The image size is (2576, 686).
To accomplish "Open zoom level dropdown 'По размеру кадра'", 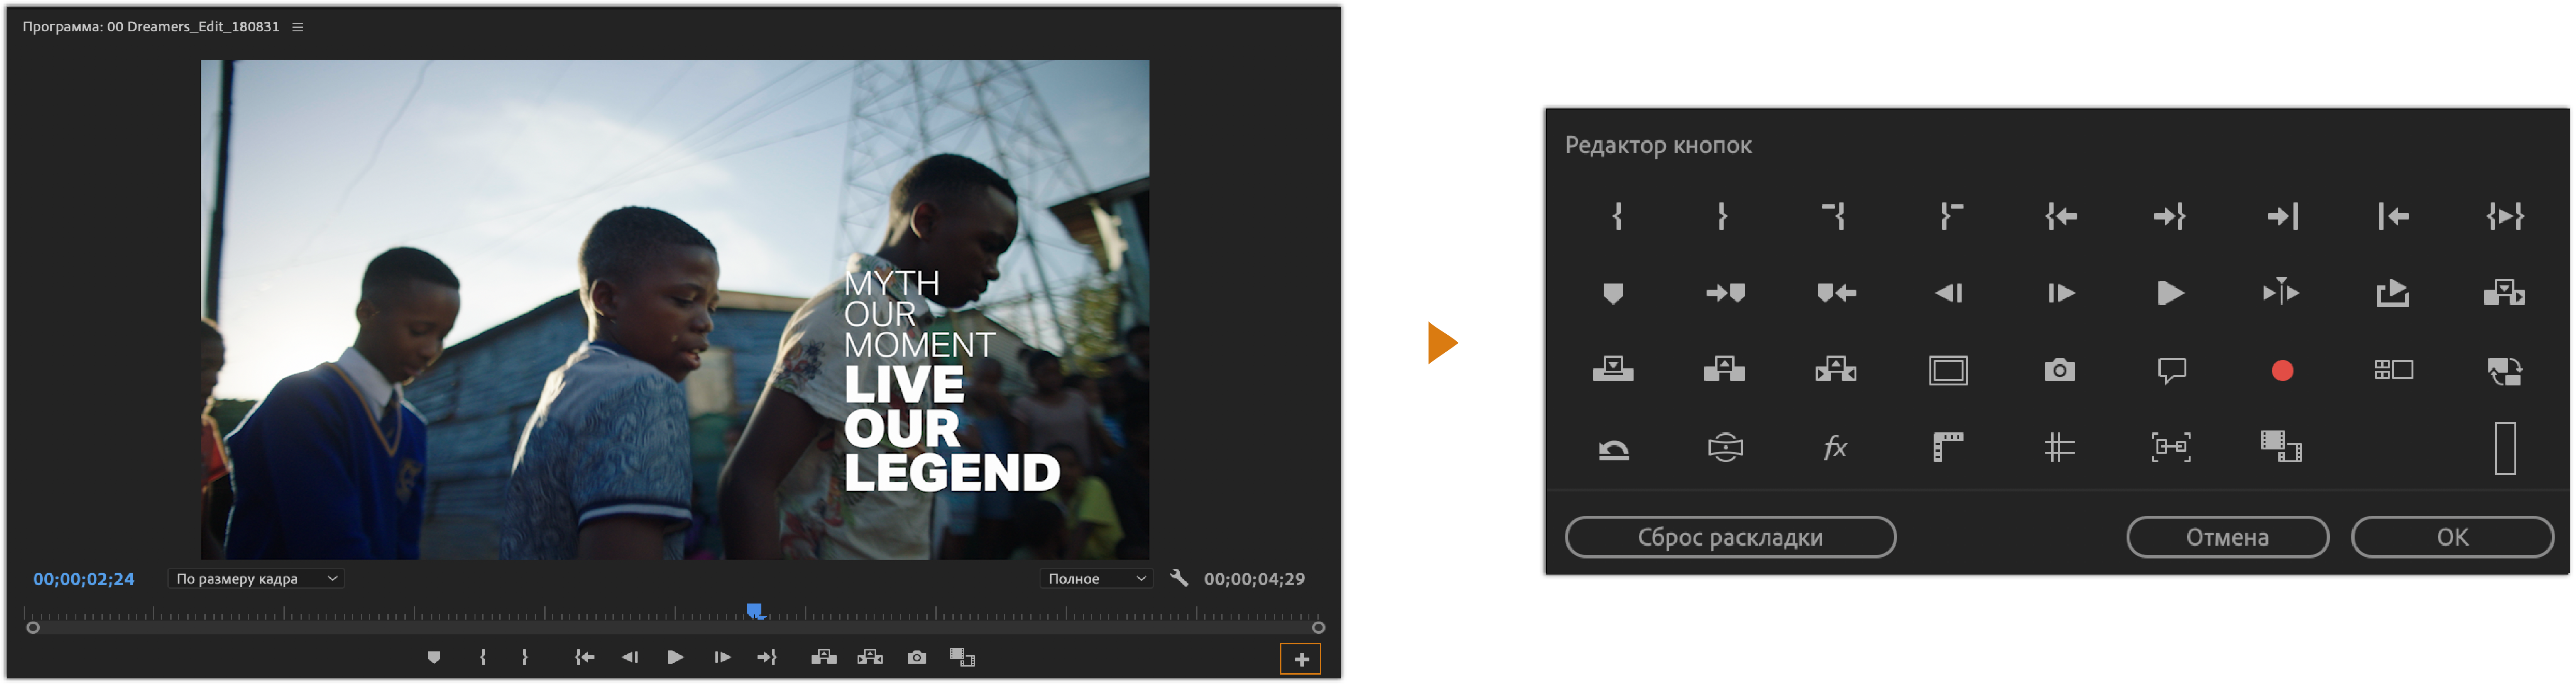I will point(256,579).
